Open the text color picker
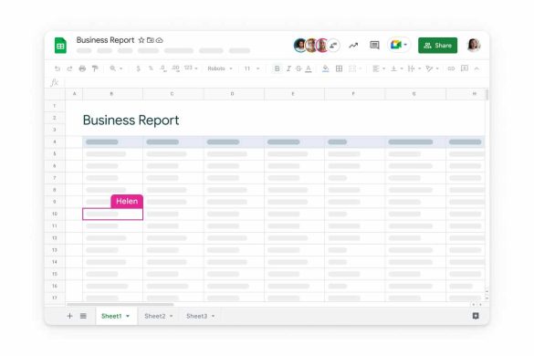The image size is (534, 356). point(309,68)
